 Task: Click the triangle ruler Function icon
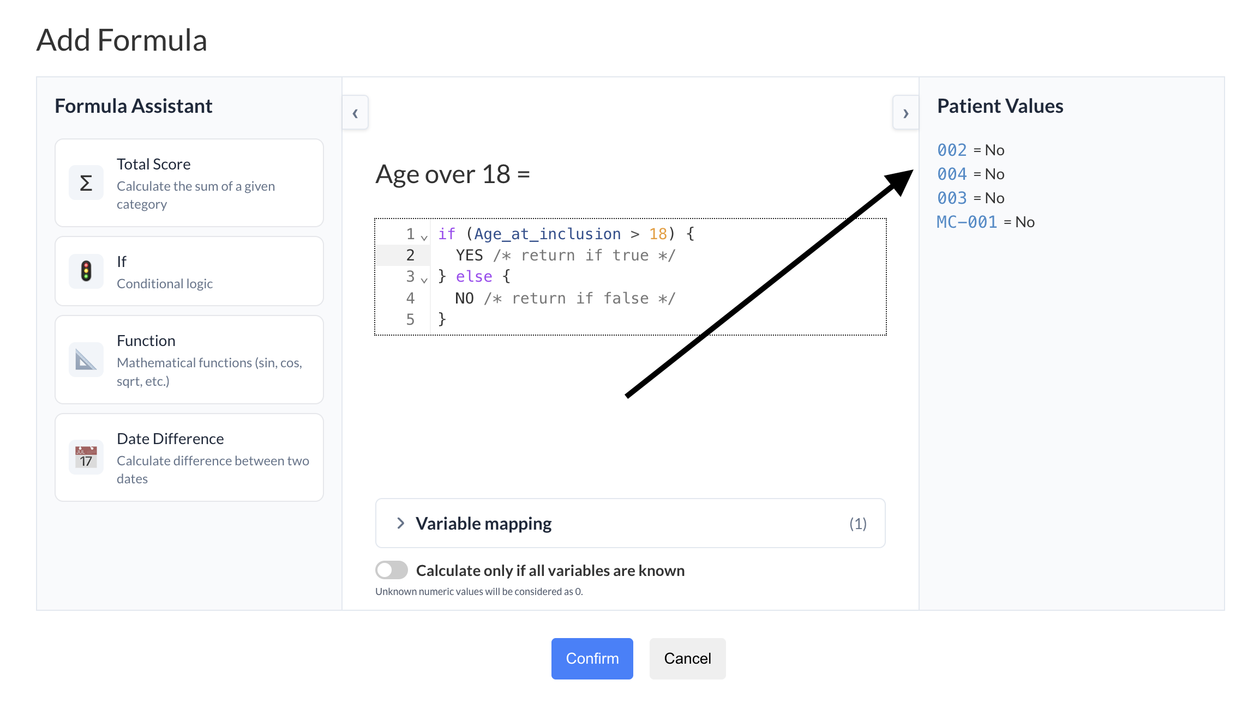coord(86,360)
